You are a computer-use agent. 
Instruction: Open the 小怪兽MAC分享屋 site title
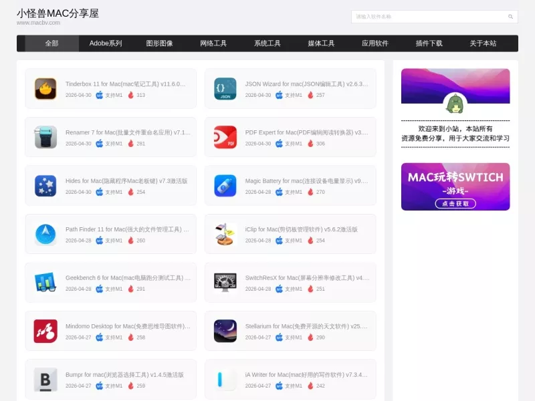[x=58, y=13]
